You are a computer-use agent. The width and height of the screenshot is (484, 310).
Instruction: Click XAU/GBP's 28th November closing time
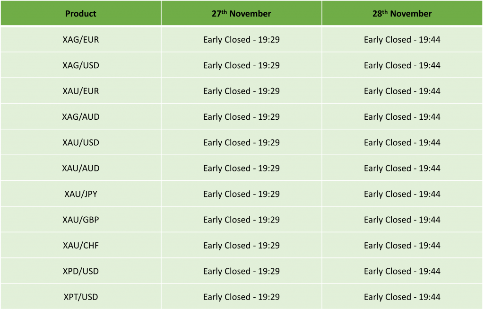402,220
